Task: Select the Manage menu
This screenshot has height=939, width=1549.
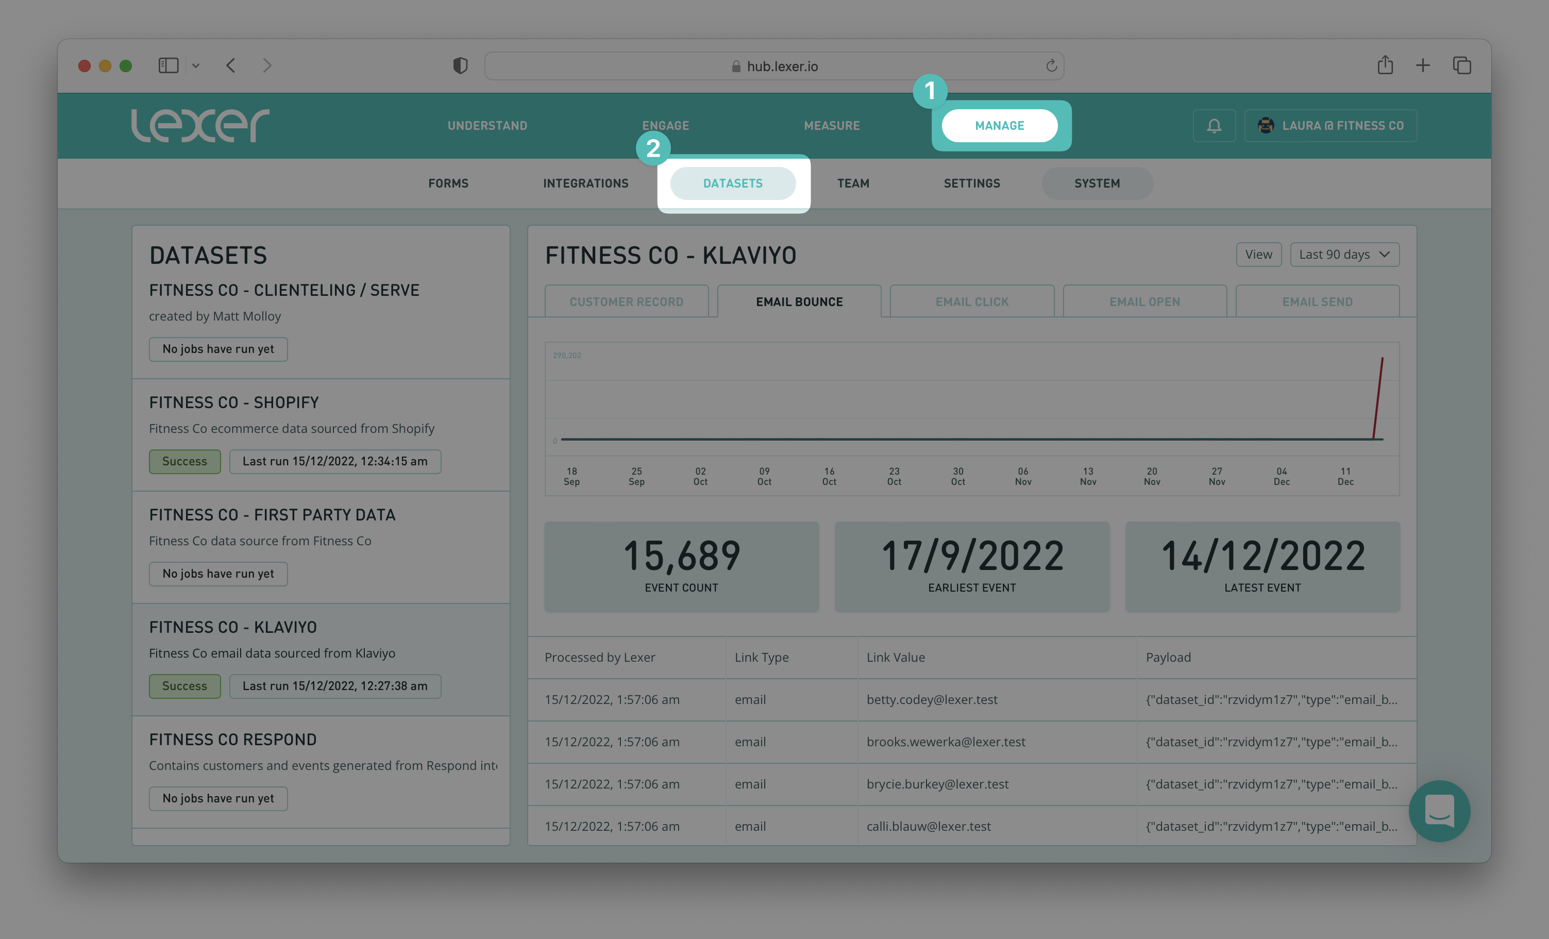Action: tap(999, 126)
